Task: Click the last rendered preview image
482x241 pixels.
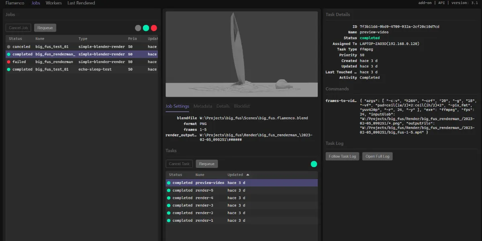Action: pyautogui.click(x=242, y=54)
